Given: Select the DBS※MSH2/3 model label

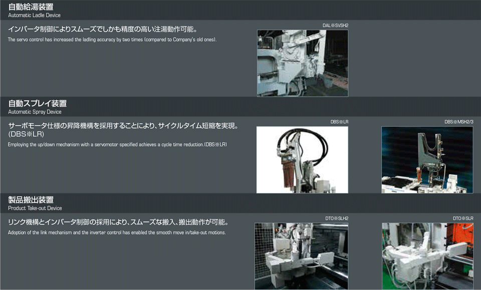Looking at the screenshot, I should click(458, 122).
